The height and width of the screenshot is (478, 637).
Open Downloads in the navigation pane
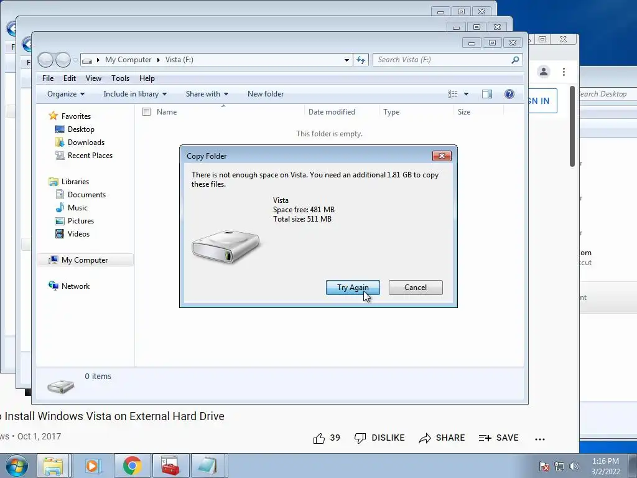[80, 143]
